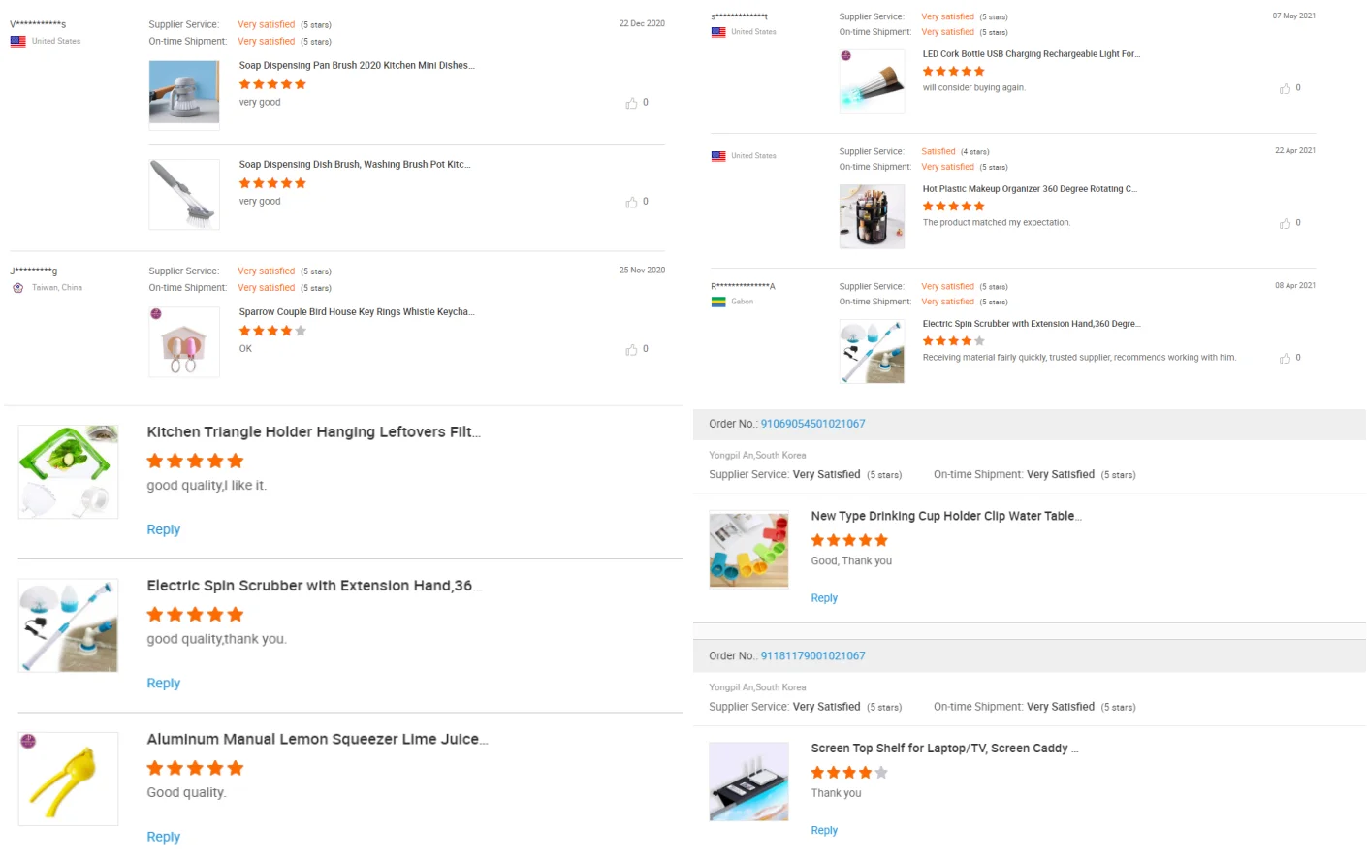Open order number 91069054501021067
1367x861 pixels.
coord(812,424)
